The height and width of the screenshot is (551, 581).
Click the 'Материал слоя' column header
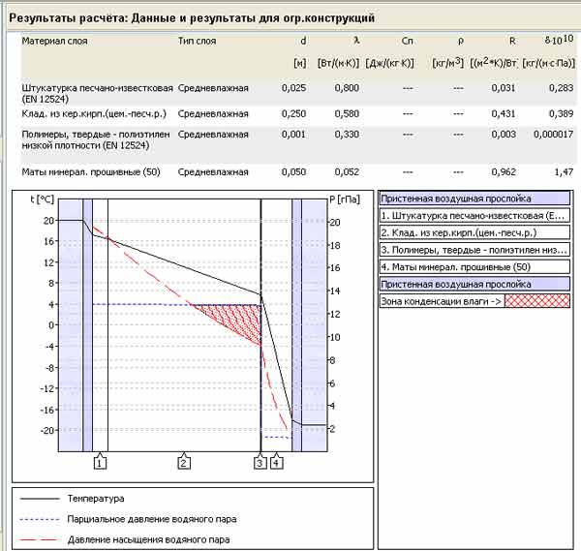(x=54, y=41)
